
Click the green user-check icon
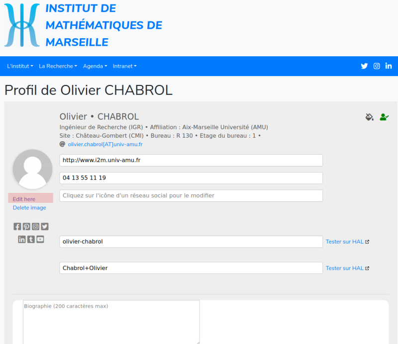(384, 117)
